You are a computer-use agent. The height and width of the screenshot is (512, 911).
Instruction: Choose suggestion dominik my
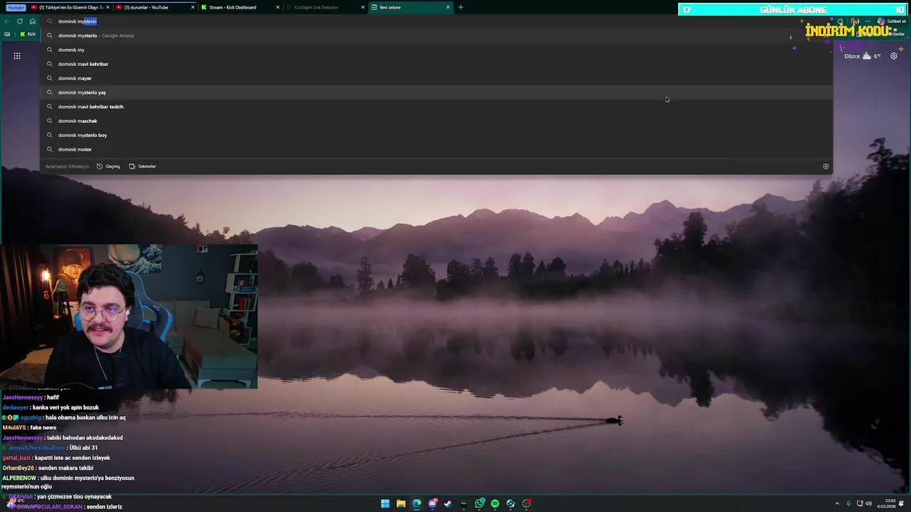[x=436, y=50]
